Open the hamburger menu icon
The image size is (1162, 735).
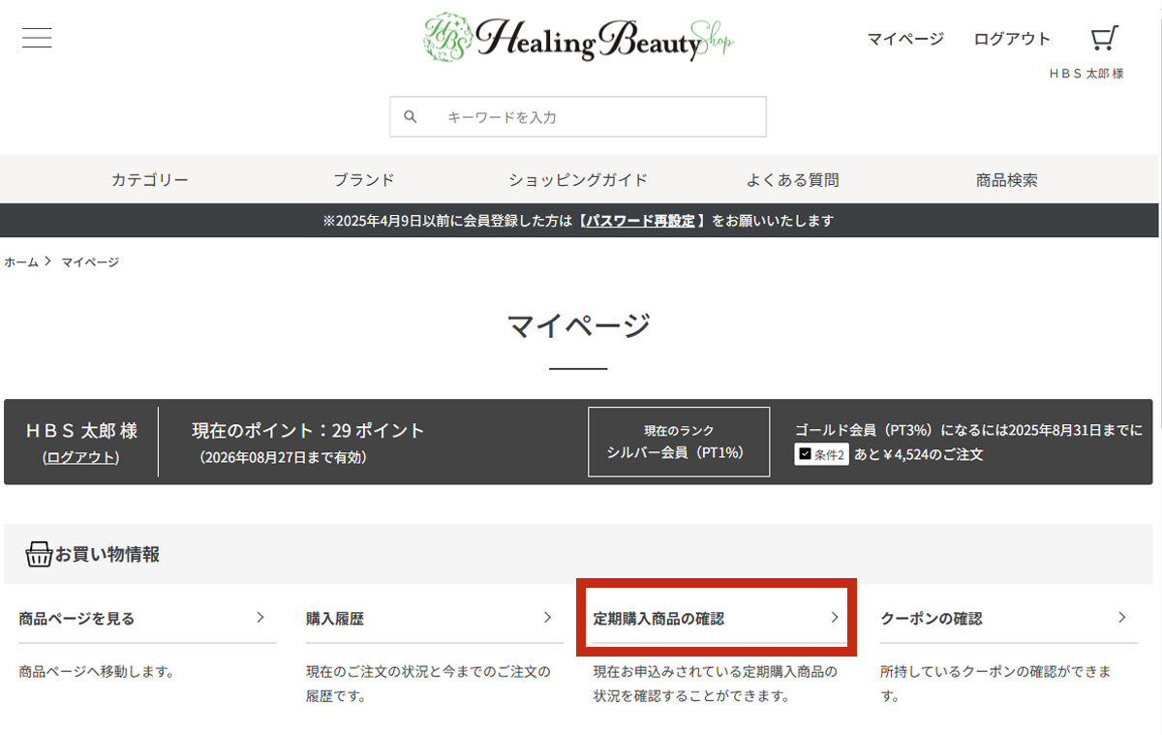click(x=37, y=38)
